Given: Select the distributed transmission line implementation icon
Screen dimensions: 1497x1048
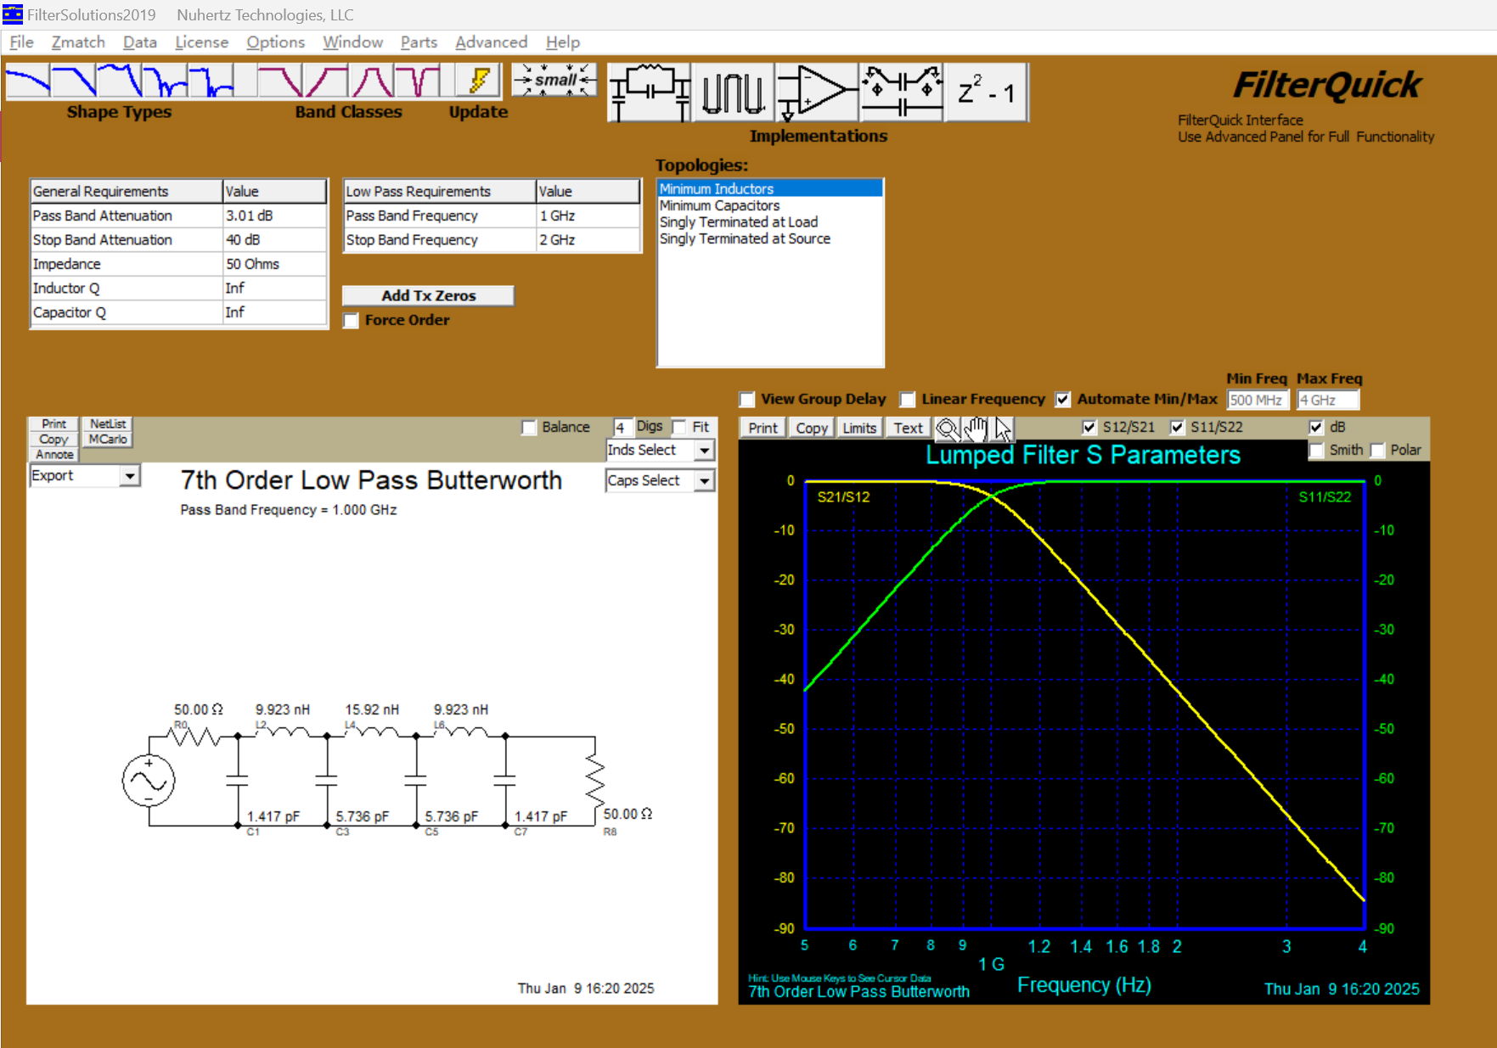Looking at the screenshot, I should [x=733, y=92].
